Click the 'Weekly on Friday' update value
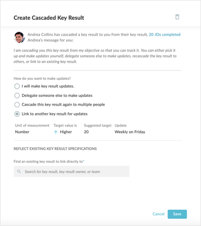Image resolution: width=201 pixels, height=226 pixels. (x=130, y=132)
